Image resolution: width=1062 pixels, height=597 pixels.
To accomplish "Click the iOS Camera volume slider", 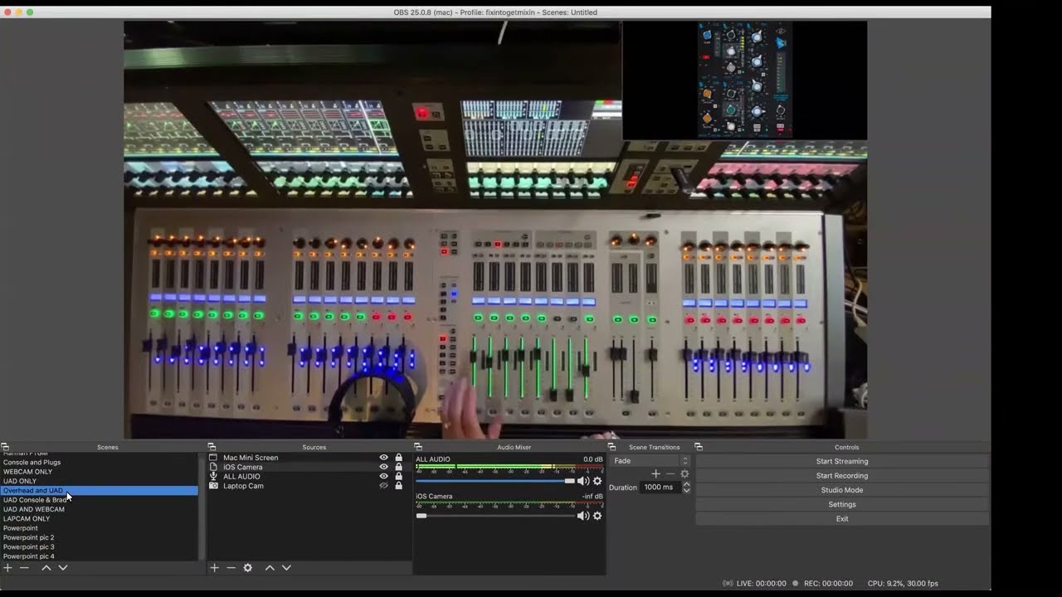I will (495, 516).
